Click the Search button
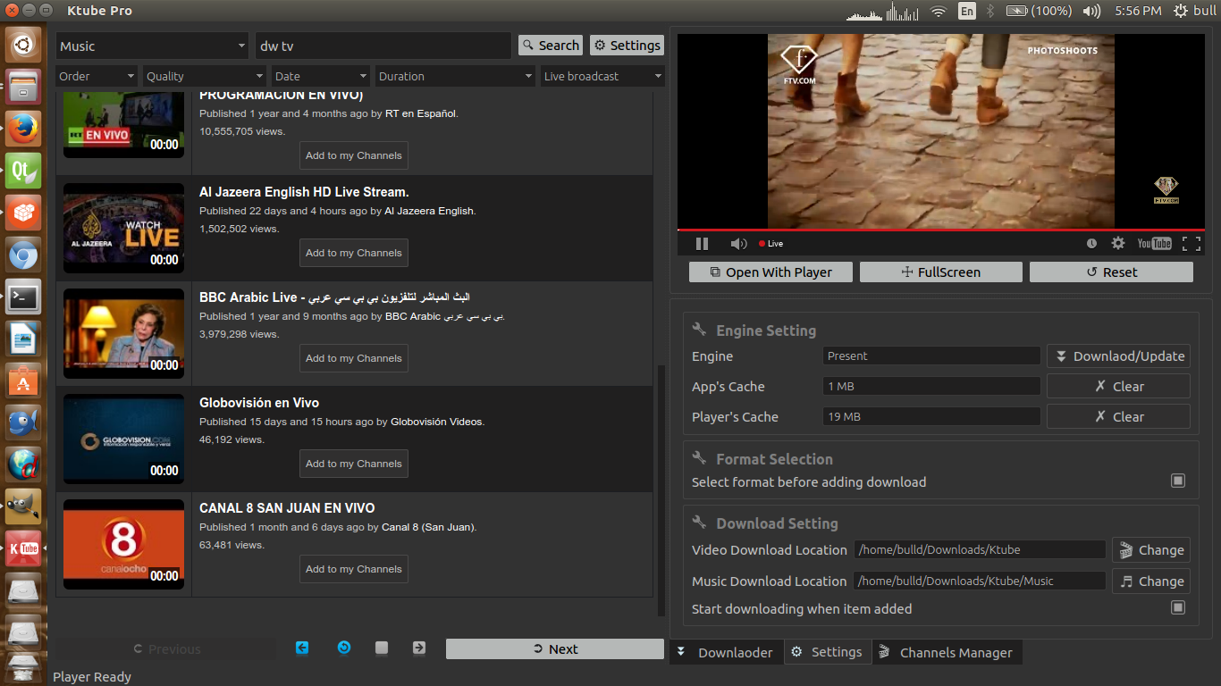This screenshot has height=686, width=1221. point(551,46)
